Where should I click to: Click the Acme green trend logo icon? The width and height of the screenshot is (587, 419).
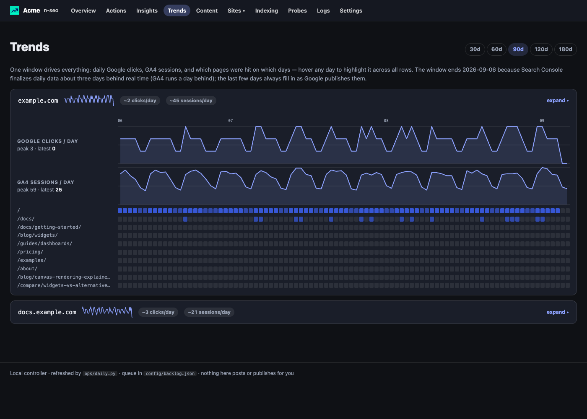(15, 10)
